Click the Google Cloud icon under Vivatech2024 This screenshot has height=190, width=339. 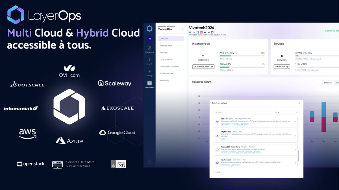(x=194, y=32)
